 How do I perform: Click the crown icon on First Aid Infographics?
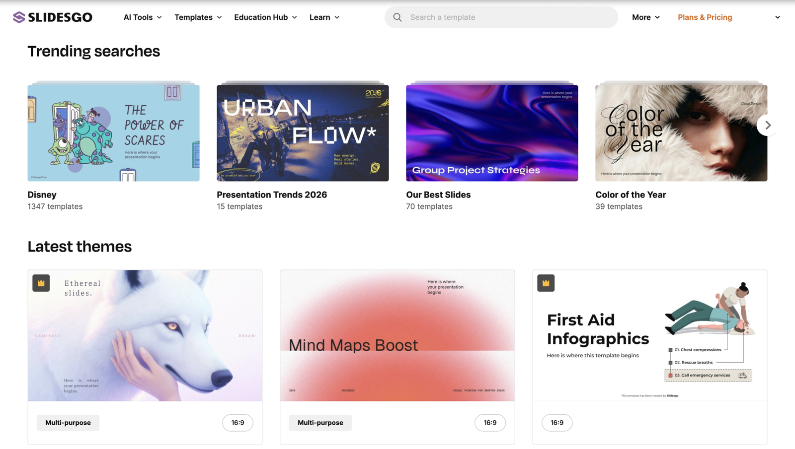(x=546, y=283)
